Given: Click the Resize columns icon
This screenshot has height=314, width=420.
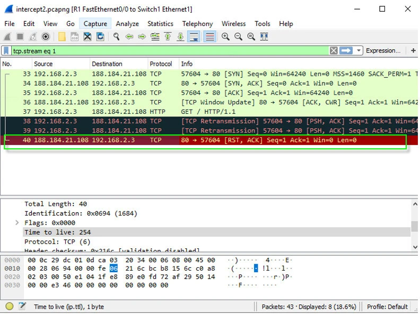Looking at the screenshot, I should pos(264,37).
